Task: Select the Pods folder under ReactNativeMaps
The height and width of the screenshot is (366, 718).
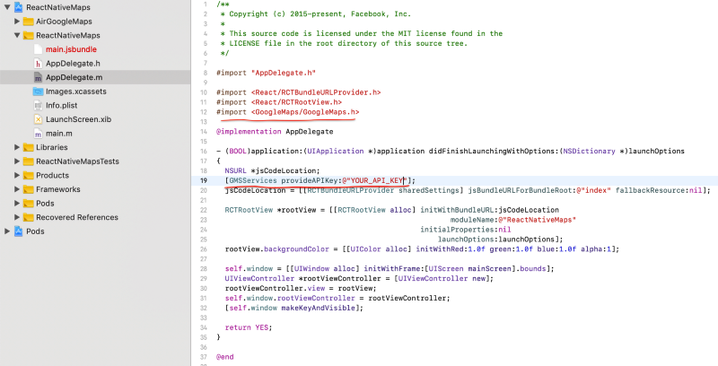Action: coord(45,203)
